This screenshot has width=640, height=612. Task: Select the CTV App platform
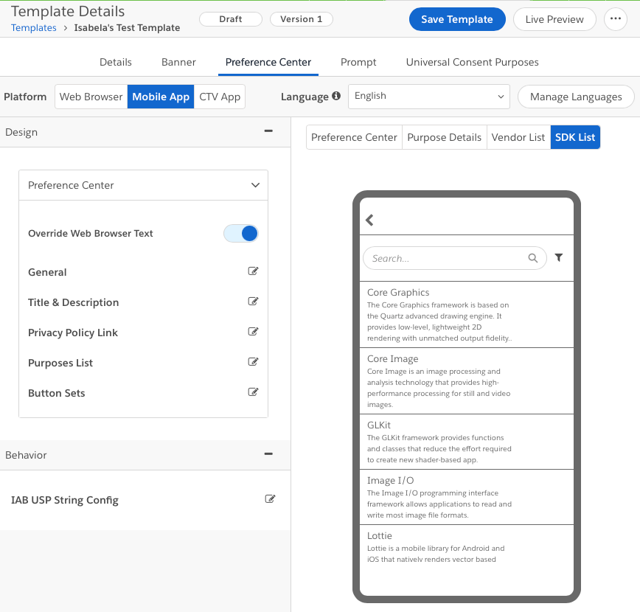tap(220, 97)
